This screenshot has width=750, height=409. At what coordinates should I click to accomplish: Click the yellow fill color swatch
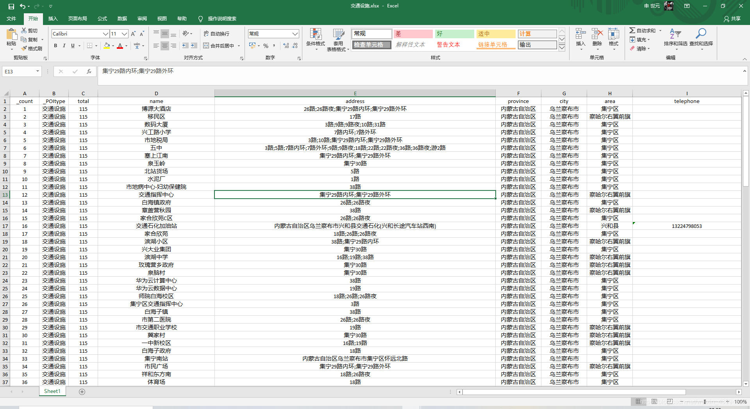click(107, 46)
